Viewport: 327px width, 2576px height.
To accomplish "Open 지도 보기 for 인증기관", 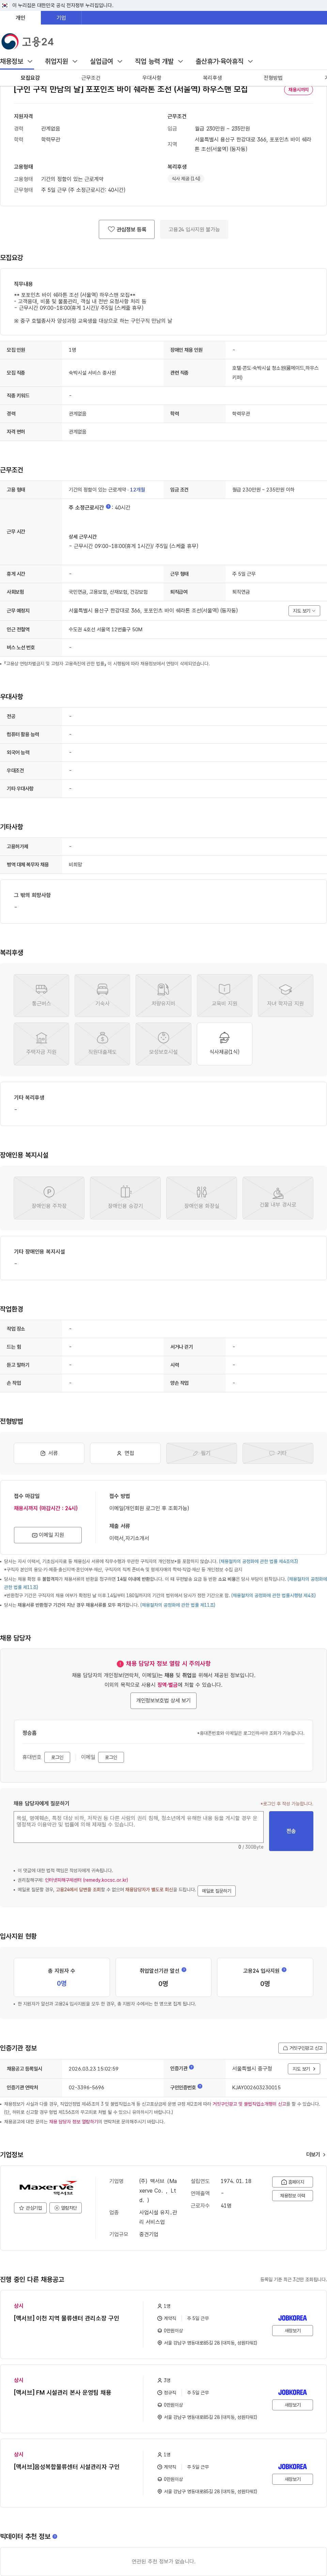I will [304, 2068].
